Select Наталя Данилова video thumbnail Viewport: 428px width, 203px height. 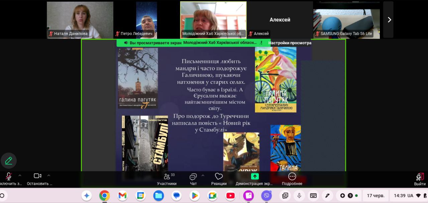tap(80, 20)
